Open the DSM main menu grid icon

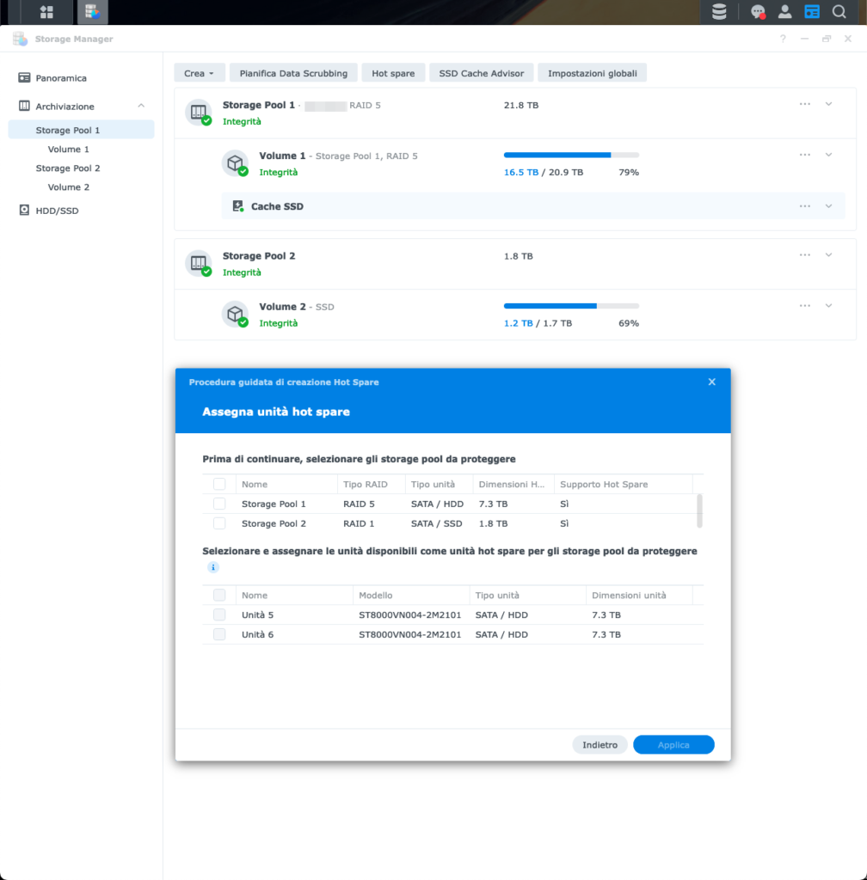point(46,12)
